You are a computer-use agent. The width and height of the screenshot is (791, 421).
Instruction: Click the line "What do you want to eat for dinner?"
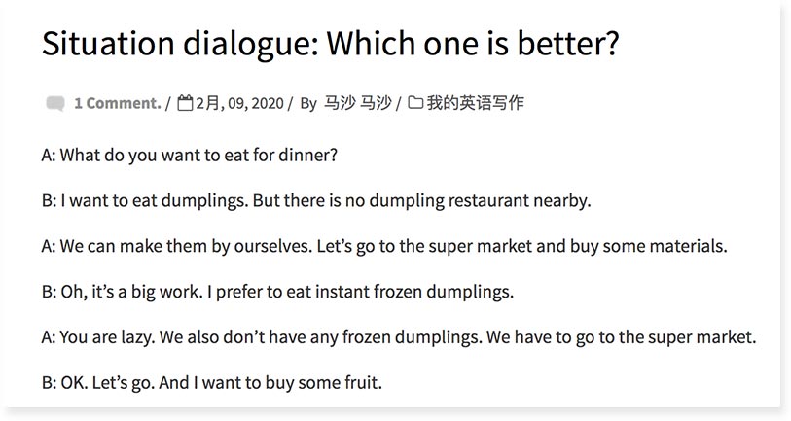point(198,156)
